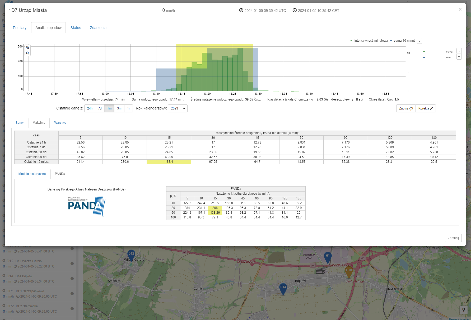Select the 24h data range button
Viewport: 471px width, 320px height.
90,108
